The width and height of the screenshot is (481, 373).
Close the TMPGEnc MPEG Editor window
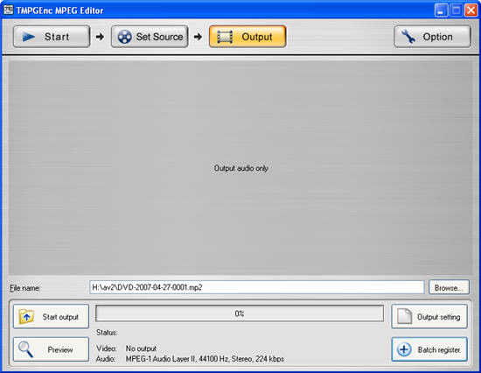click(471, 11)
